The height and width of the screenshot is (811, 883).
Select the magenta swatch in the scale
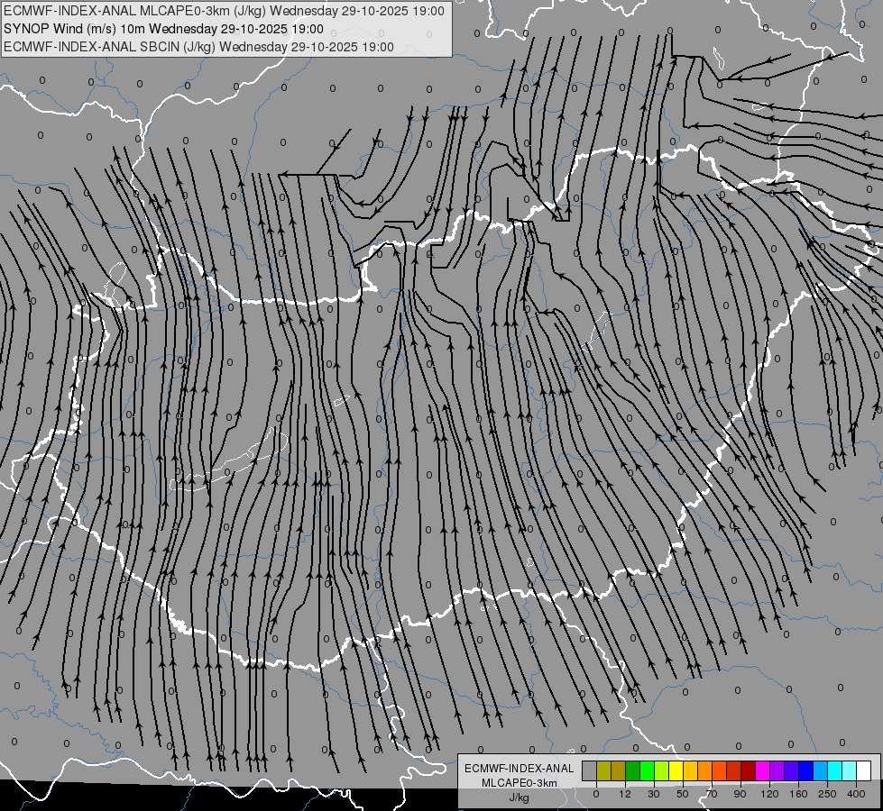pyautogui.click(x=762, y=770)
